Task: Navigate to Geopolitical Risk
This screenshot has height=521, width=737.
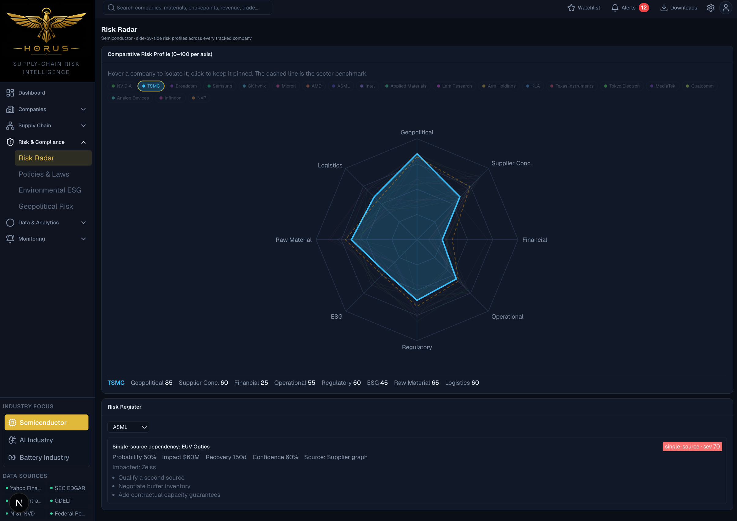Action: 53,206
